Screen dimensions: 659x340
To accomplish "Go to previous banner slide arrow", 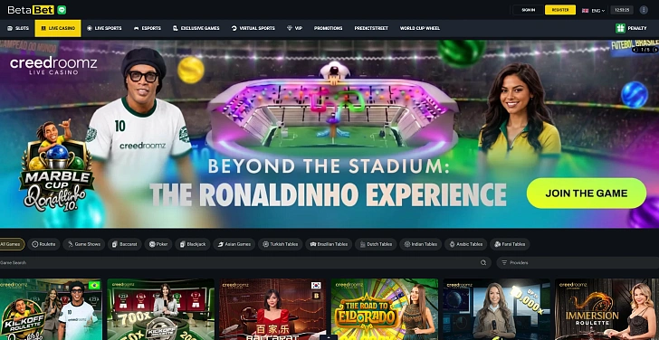I will [x=635, y=50].
